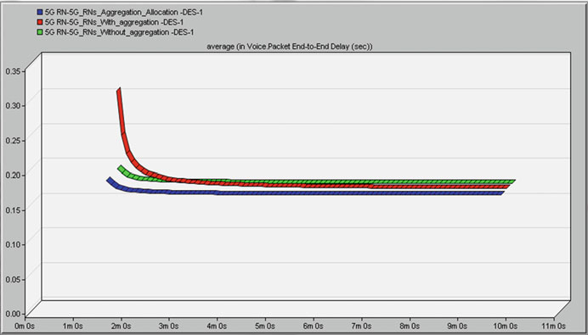Click the green delay curve's starting point
This screenshot has width=588, height=335.
pyautogui.click(x=121, y=169)
